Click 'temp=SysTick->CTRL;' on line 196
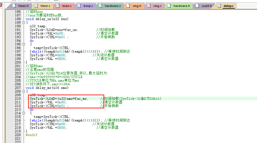Image resolution: width=257 pixels, height=143 pixels. coord(52,48)
